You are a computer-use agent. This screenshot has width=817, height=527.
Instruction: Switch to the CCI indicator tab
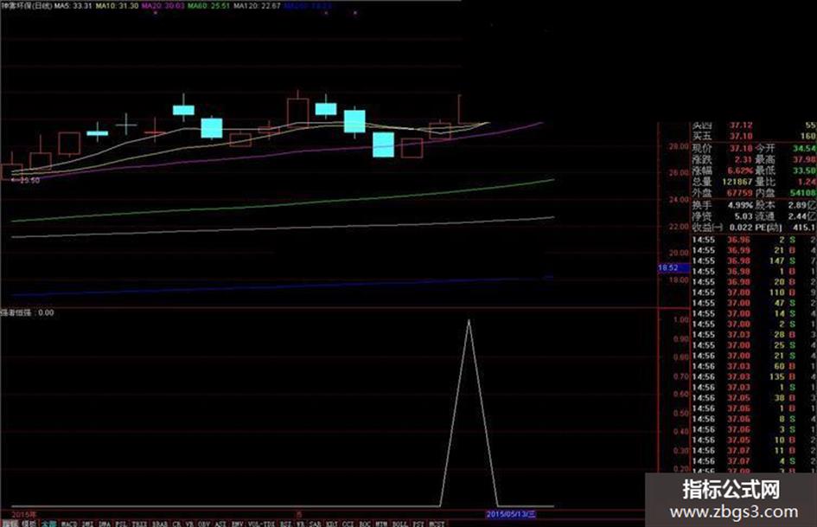tap(348, 524)
